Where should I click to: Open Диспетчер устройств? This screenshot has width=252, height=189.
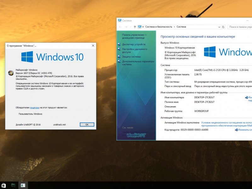point(134,44)
